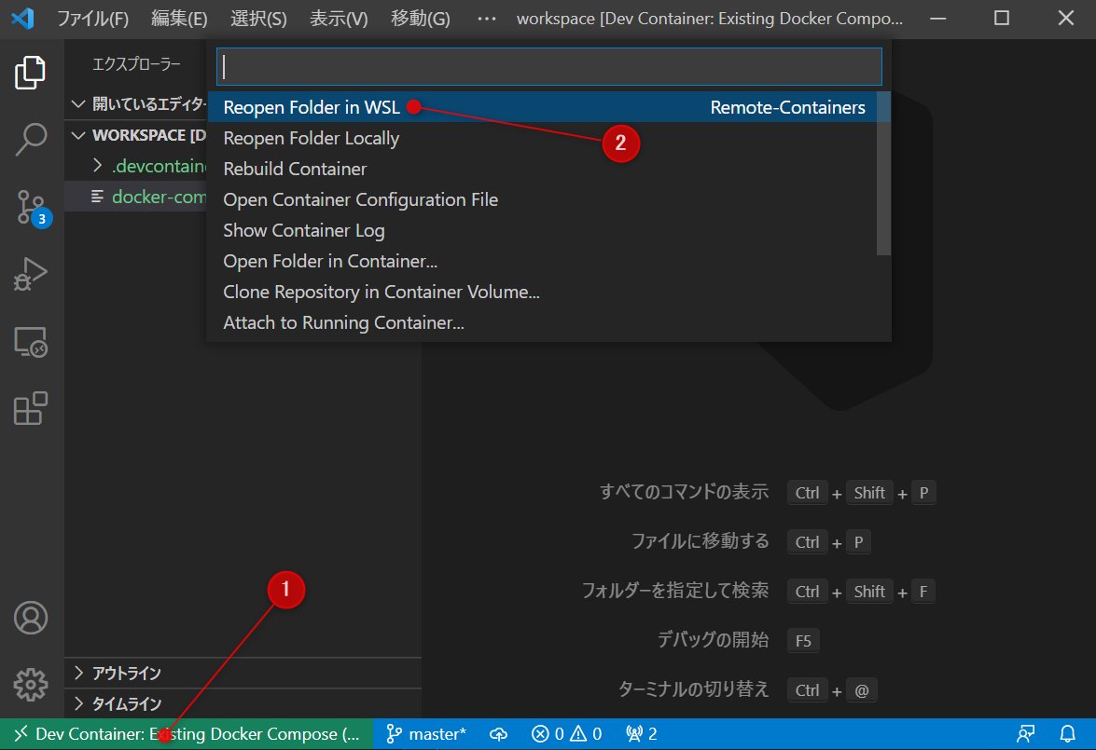This screenshot has height=750, width=1096.
Task: Open the ファイル(F) menu
Action: [x=92, y=18]
